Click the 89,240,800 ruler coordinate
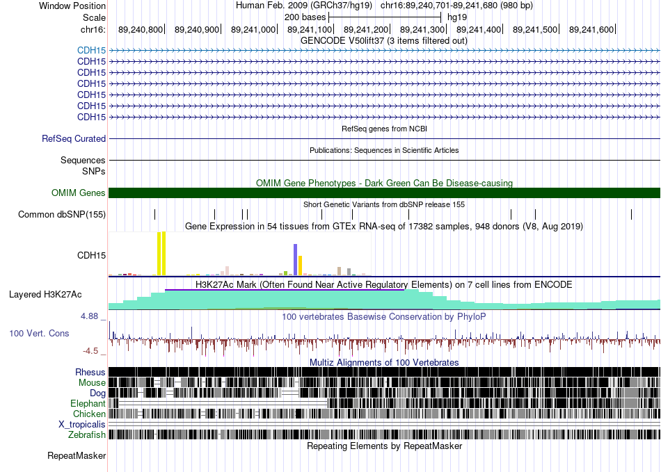 pos(141,29)
